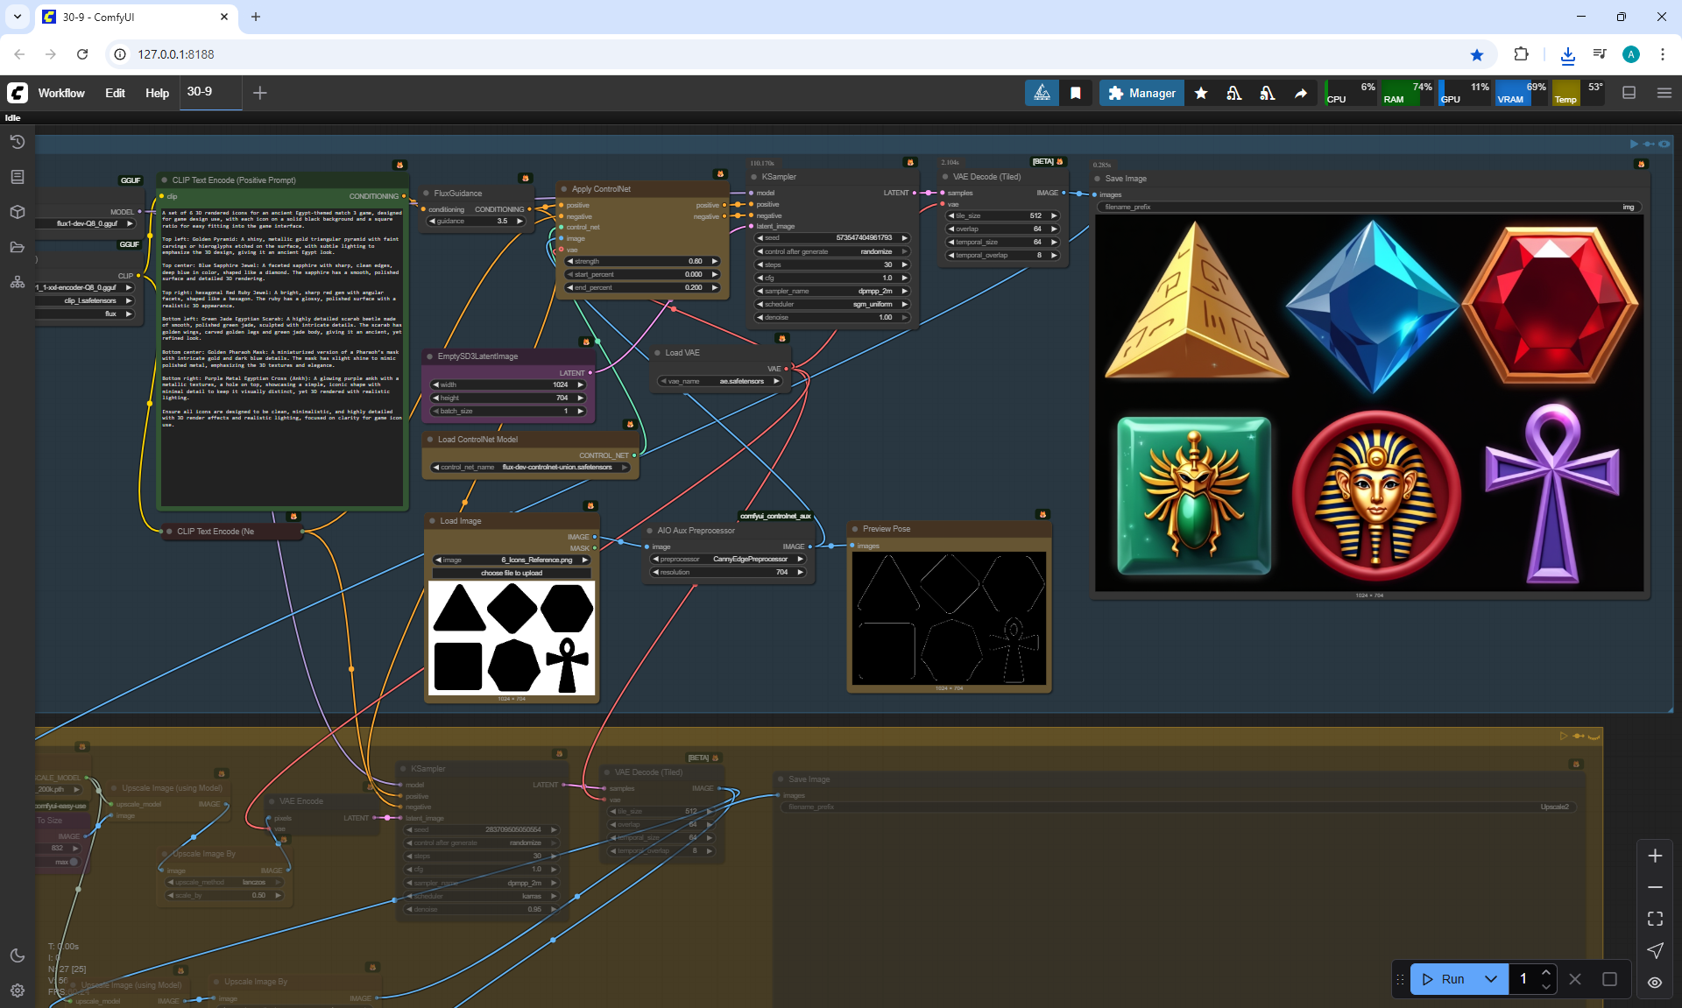This screenshot has height=1008, width=1682.
Task: Open the Workflow menu
Action: (61, 93)
